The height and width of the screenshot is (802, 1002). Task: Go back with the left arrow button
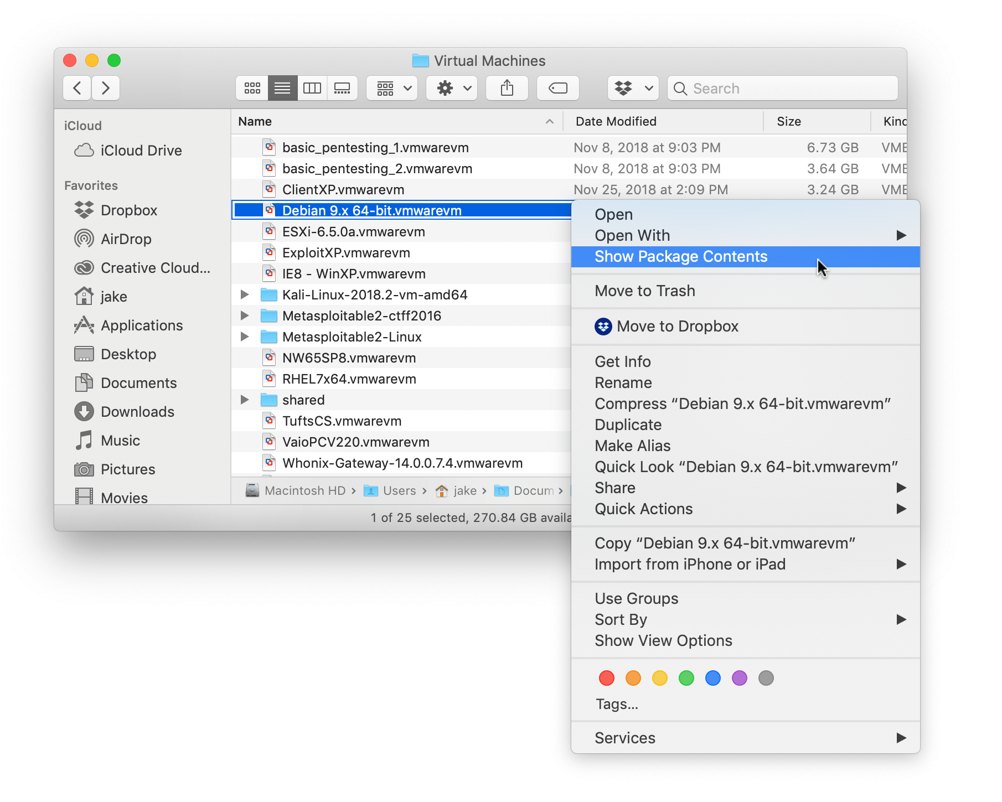tap(78, 89)
